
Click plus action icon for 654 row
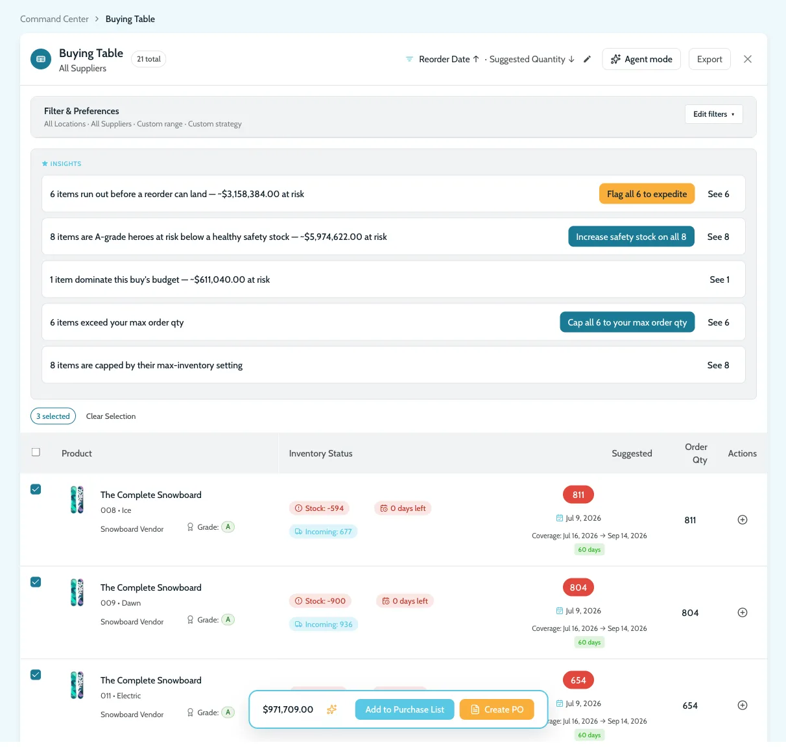[743, 705]
